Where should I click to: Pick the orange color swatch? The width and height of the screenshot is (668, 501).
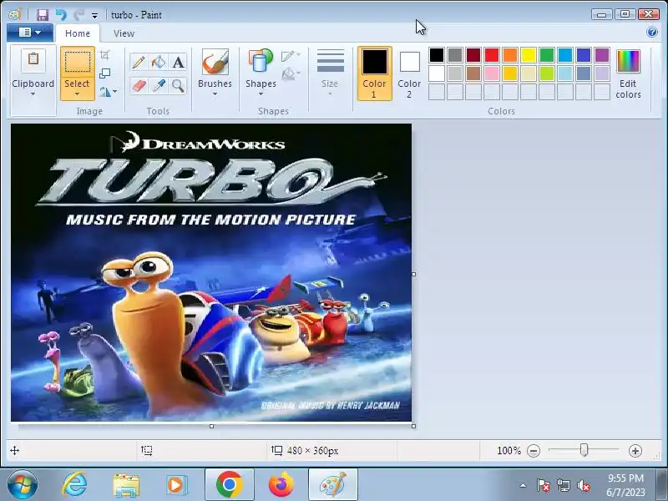click(x=510, y=55)
